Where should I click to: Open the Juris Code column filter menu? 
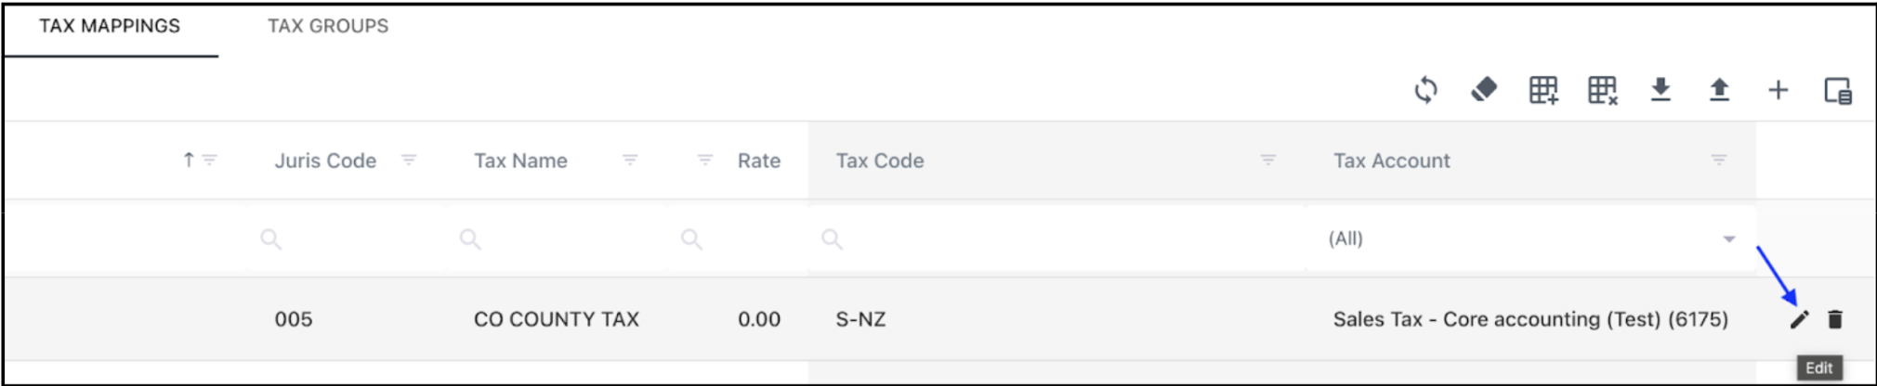(408, 161)
